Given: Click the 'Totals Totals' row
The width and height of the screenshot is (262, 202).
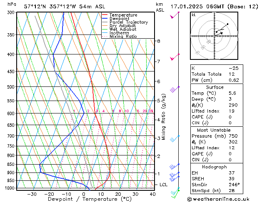Looking at the screenshot, I should 217,74.
